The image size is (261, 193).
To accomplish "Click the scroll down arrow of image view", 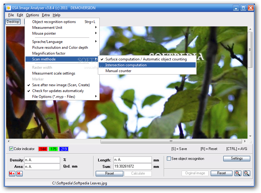I will coord(250,136).
